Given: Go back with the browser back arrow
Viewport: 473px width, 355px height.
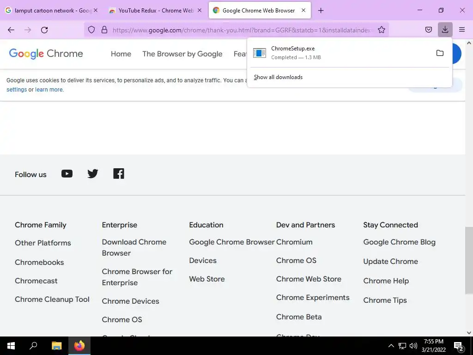Looking at the screenshot, I should coord(11,30).
